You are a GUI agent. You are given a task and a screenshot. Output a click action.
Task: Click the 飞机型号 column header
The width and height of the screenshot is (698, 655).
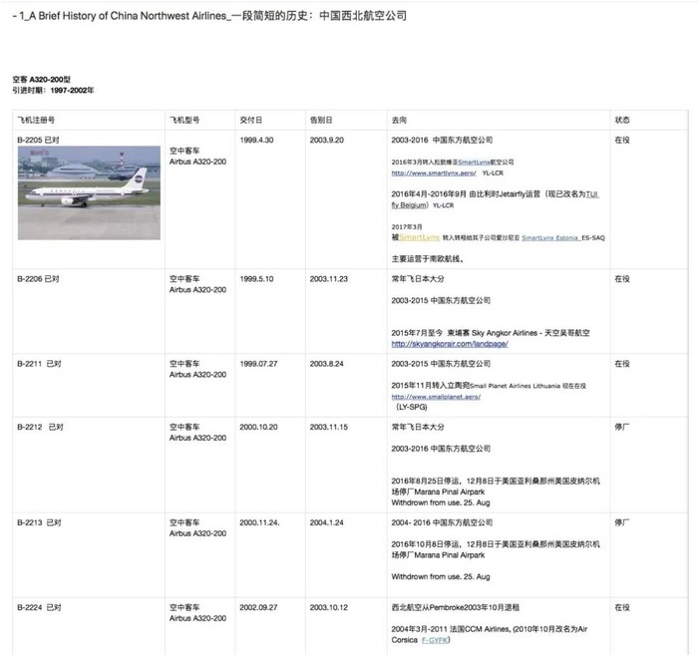click(184, 120)
